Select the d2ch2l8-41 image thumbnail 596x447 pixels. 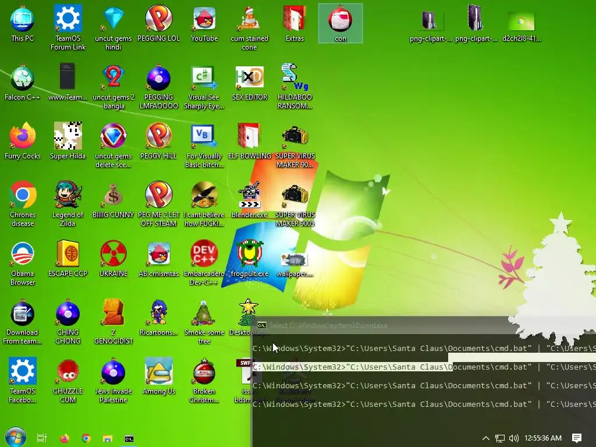click(521, 22)
